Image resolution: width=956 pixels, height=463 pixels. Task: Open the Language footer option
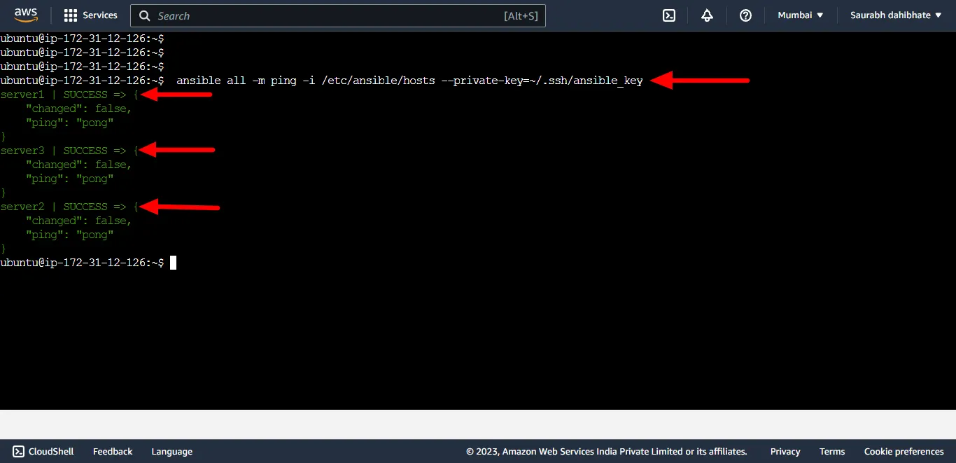click(x=172, y=452)
